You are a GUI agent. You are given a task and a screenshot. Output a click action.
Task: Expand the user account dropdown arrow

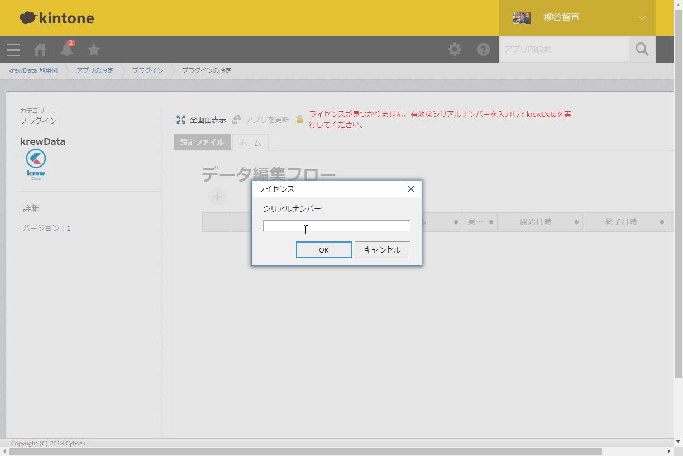642,18
